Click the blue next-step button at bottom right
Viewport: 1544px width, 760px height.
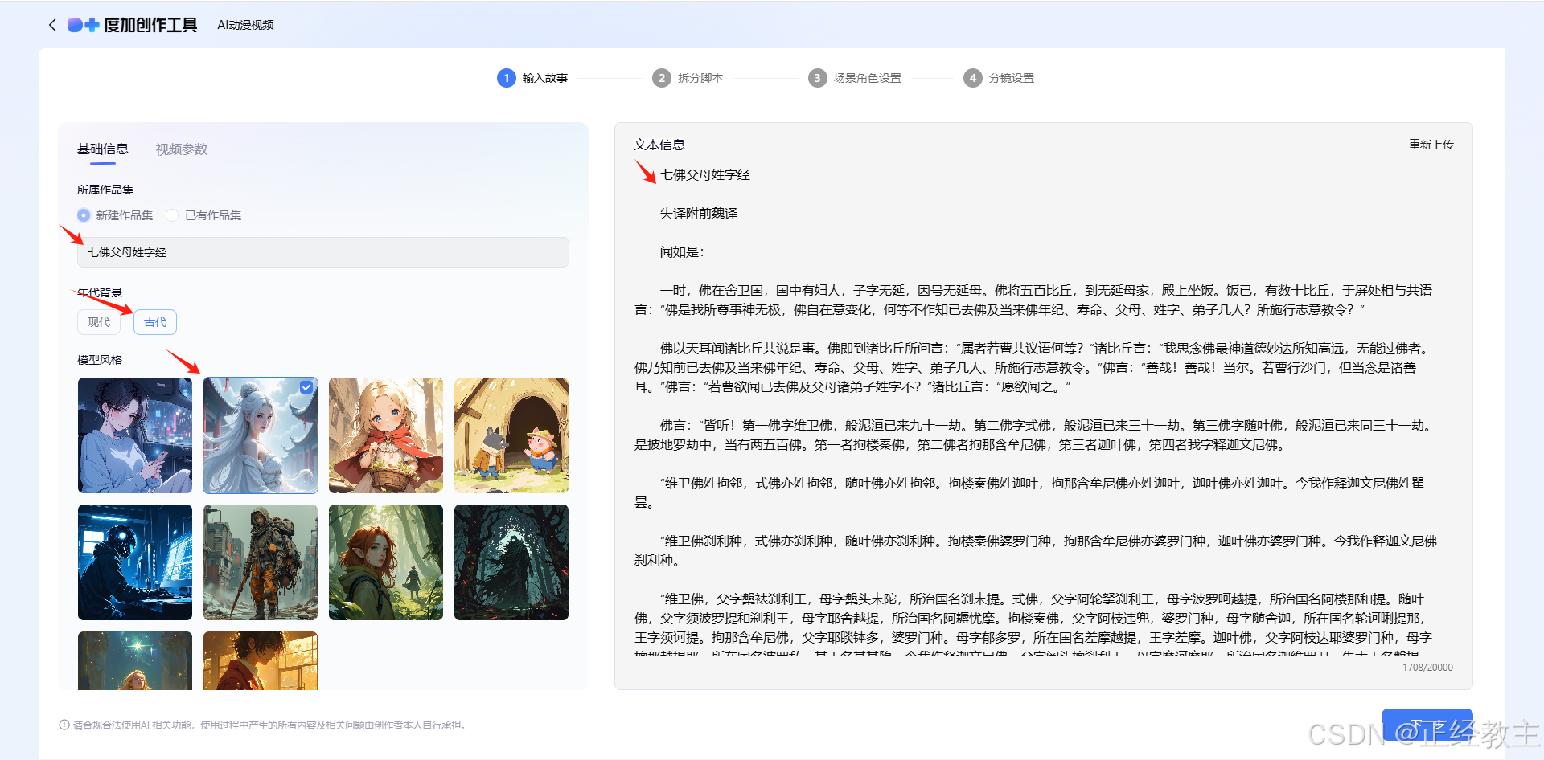point(1427,725)
